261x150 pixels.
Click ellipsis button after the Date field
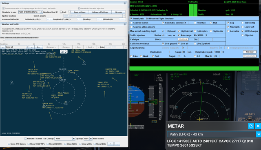126,47
